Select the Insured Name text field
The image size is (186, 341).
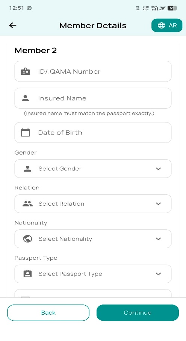coord(93,98)
